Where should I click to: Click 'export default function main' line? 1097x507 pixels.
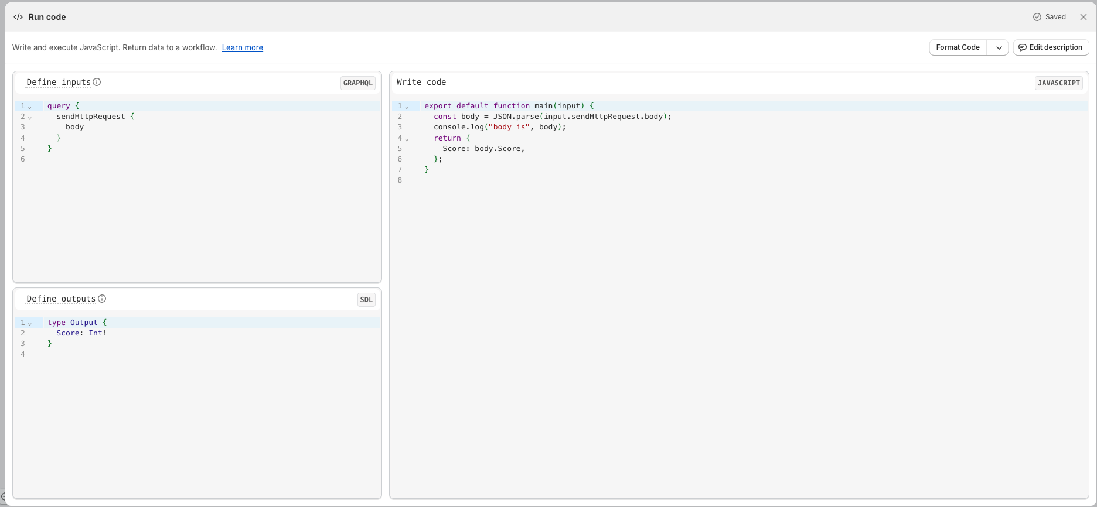click(x=509, y=106)
